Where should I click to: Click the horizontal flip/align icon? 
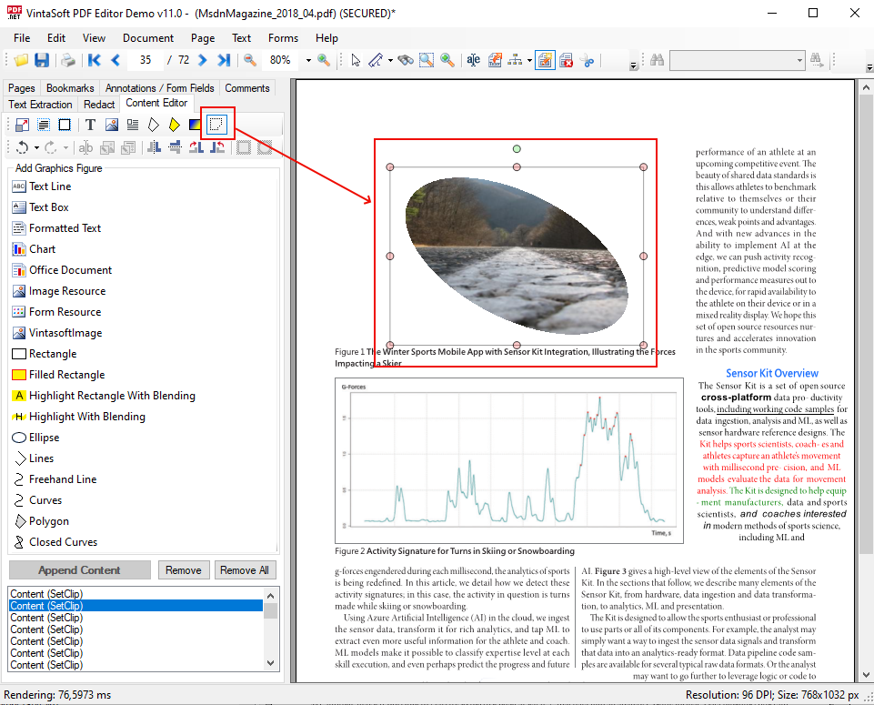154,147
